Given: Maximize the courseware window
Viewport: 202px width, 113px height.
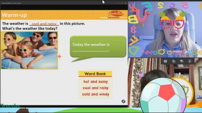Looking at the screenshot, I should (x=122, y=3).
